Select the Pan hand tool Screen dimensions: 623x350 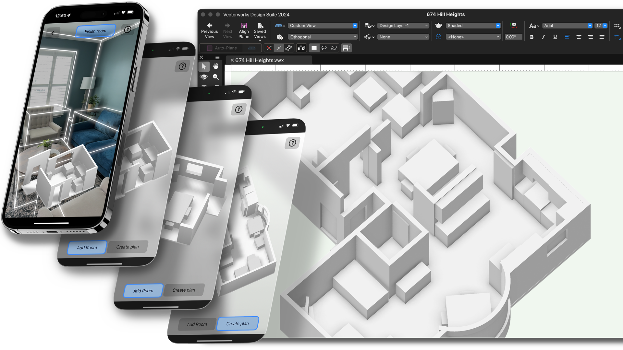click(216, 66)
